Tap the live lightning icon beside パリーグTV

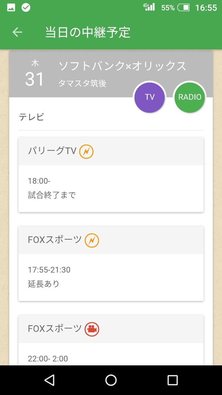(86, 151)
